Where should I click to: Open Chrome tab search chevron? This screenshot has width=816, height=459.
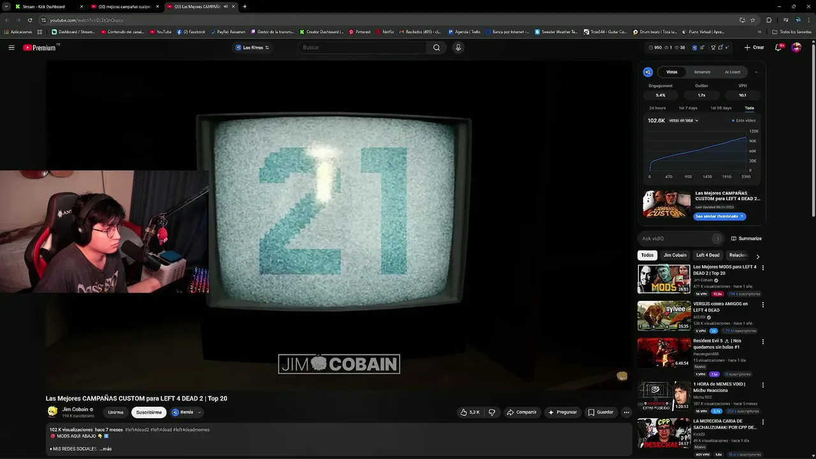tap(6, 6)
